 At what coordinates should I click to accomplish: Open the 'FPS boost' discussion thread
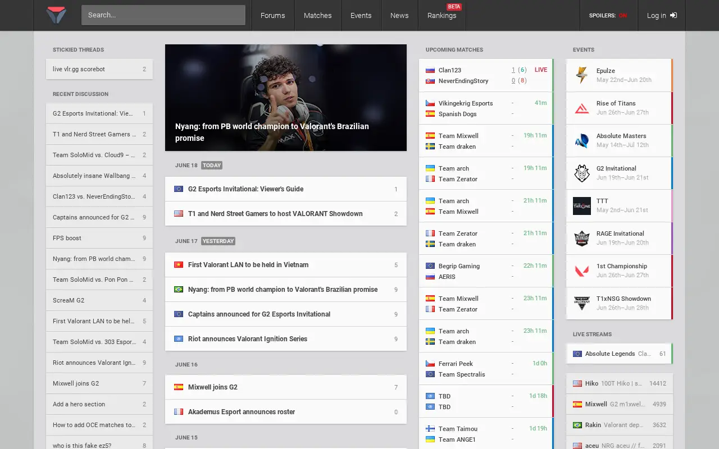(x=99, y=238)
